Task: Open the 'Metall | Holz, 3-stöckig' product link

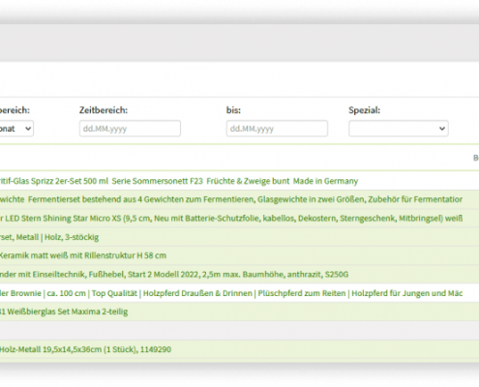Action: (x=49, y=237)
